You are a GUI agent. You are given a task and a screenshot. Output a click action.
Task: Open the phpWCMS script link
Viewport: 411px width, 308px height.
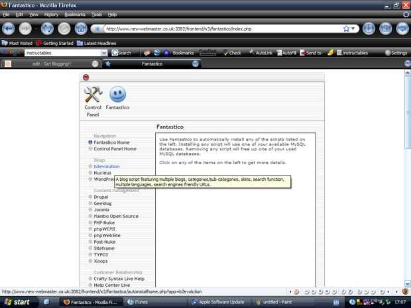(104, 229)
